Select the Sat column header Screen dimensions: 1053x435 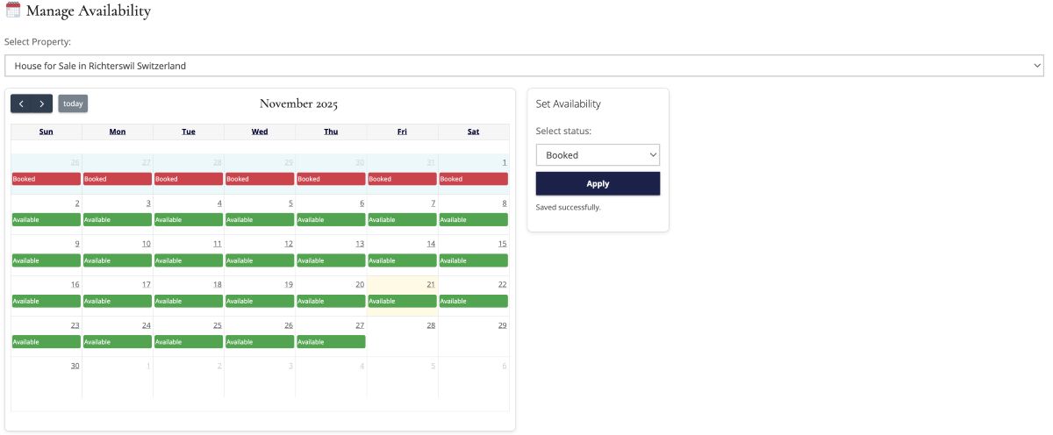(x=473, y=132)
